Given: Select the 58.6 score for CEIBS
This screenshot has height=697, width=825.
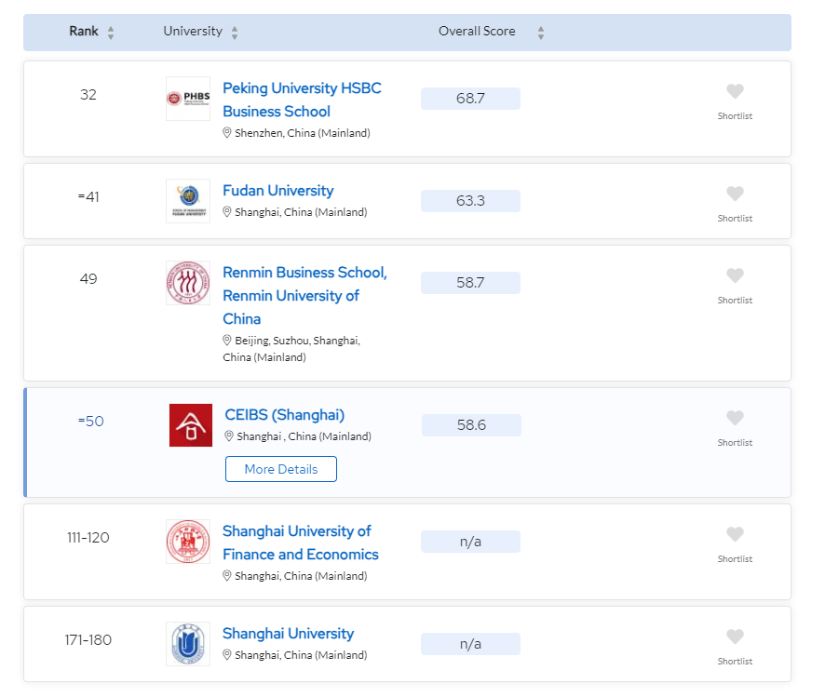Looking at the screenshot, I should click(x=471, y=425).
